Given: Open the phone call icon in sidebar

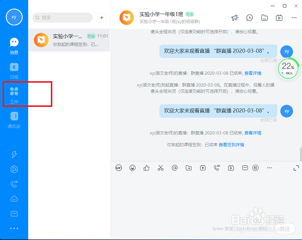Looking at the screenshot, I should click(14, 184).
